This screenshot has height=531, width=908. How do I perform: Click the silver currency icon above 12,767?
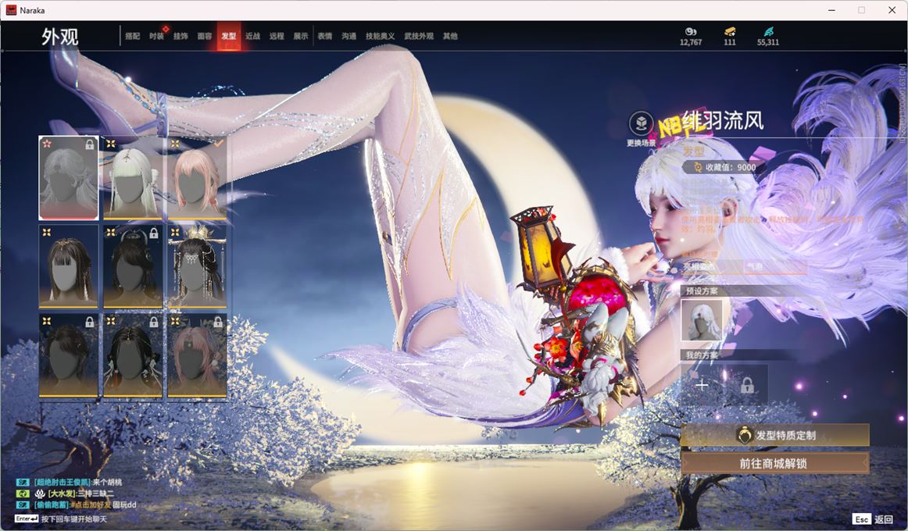click(x=690, y=31)
